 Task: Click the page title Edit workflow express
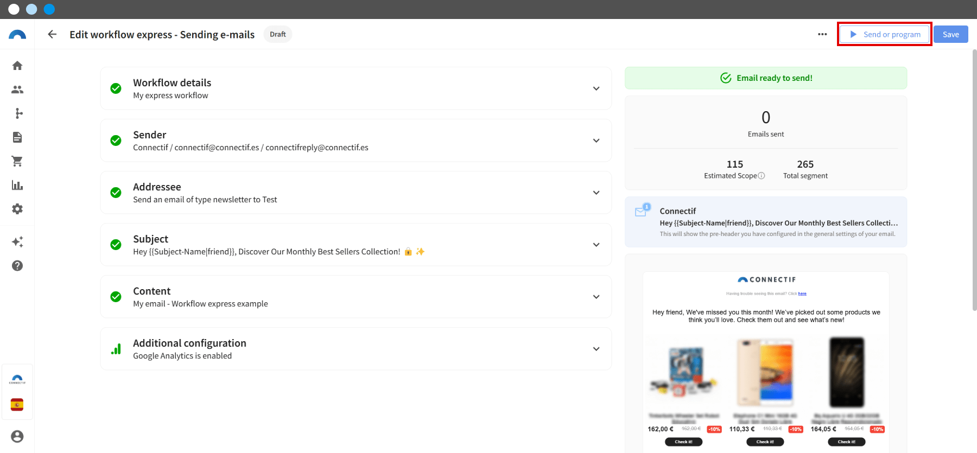(162, 34)
